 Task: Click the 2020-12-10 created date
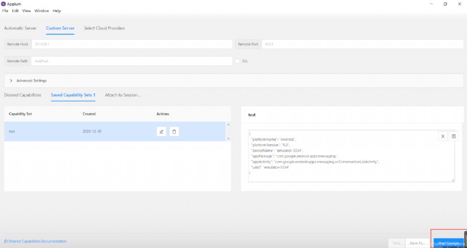[x=92, y=131]
